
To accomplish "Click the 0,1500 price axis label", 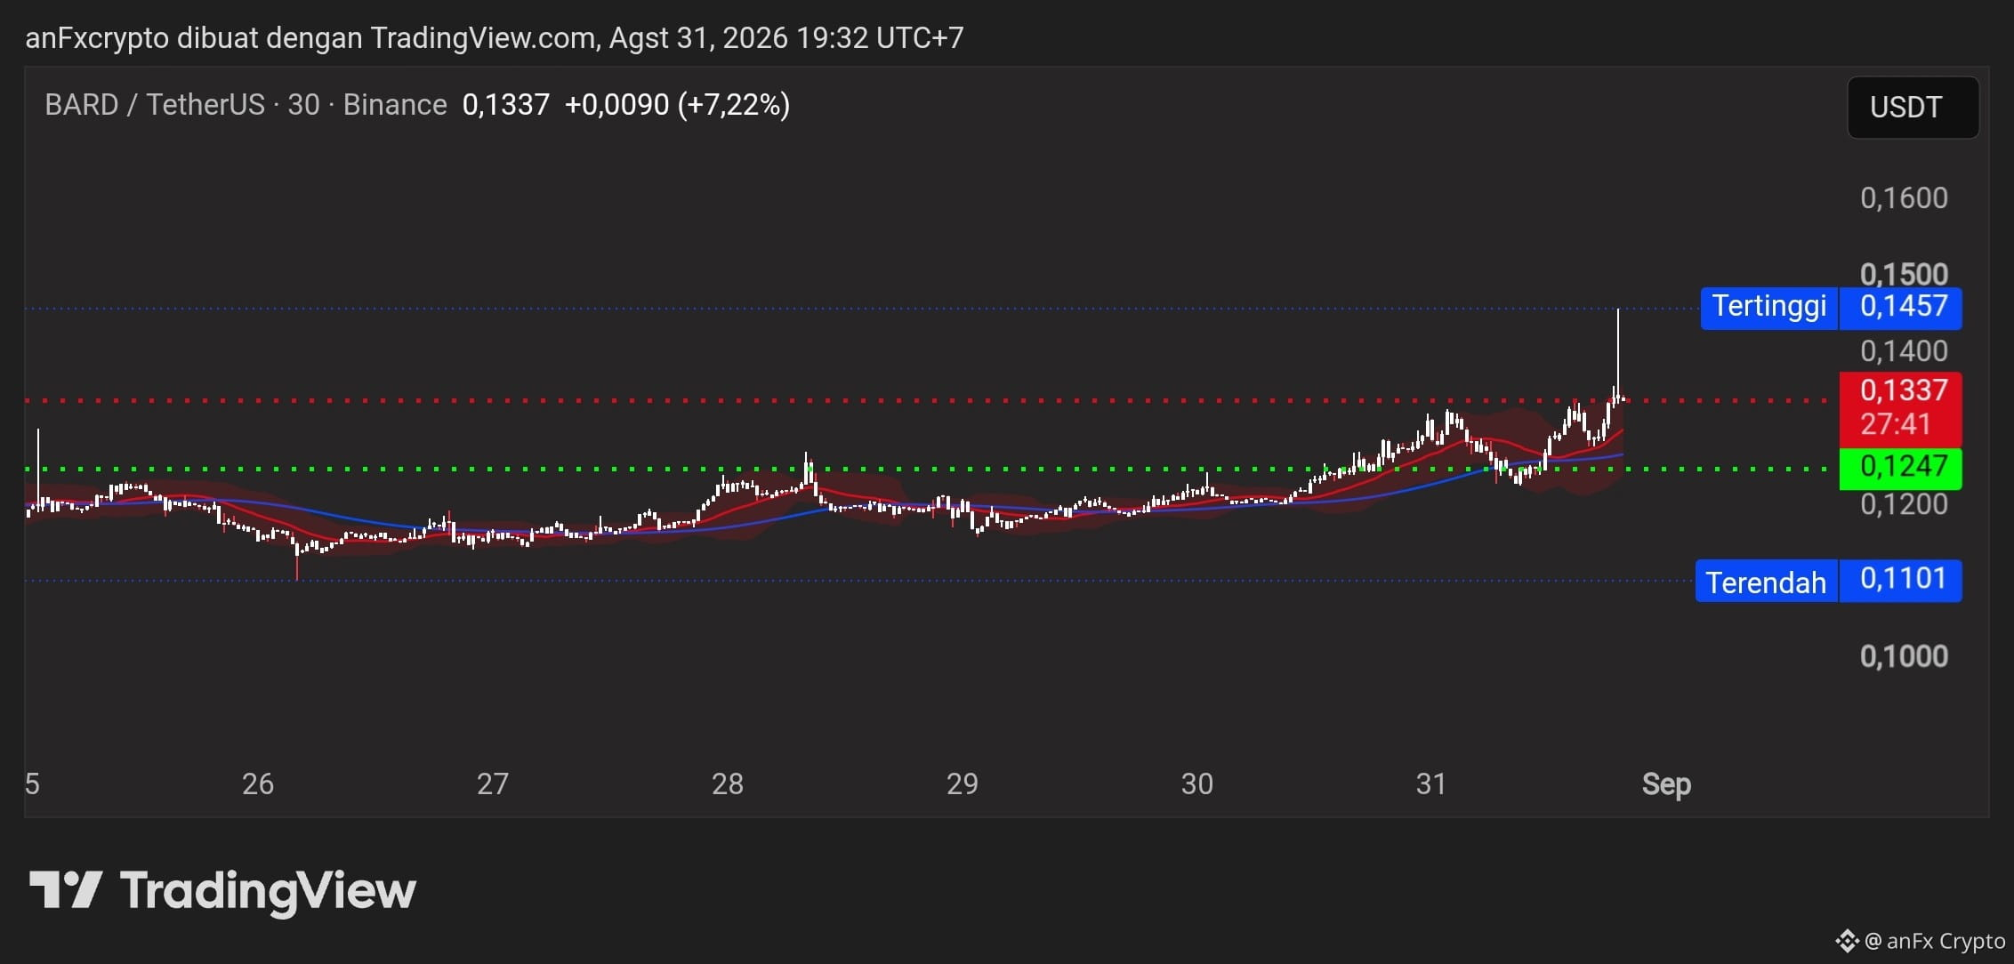I will tap(1904, 273).
